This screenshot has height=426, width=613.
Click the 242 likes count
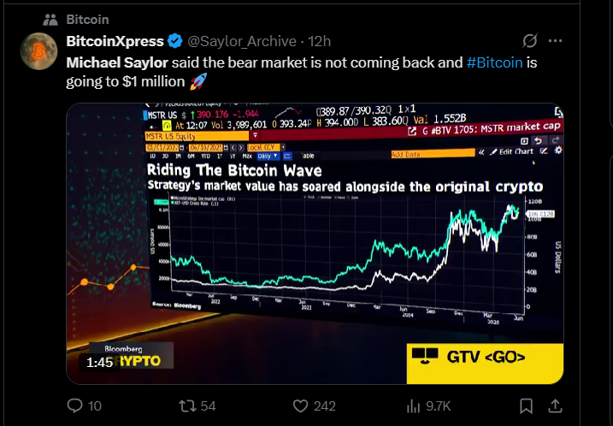point(325,406)
